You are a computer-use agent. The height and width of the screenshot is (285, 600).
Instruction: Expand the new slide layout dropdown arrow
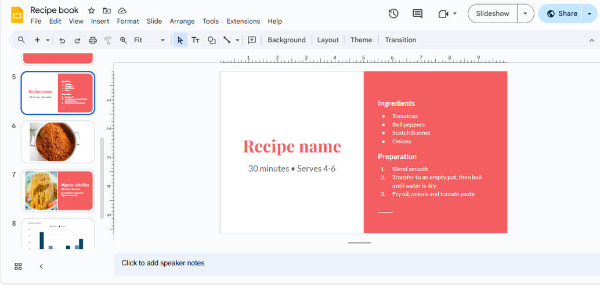tap(48, 40)
